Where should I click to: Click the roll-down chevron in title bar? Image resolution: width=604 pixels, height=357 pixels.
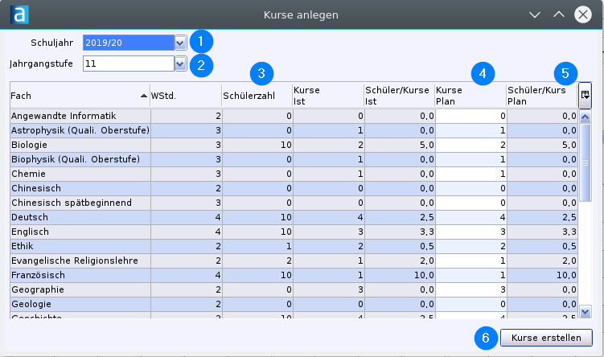coord(535,14)
